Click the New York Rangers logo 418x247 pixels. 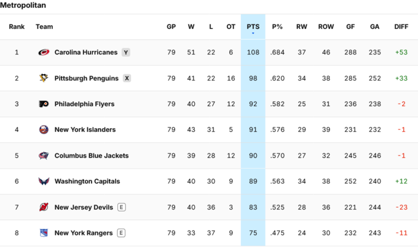click(x=44, y=233)
